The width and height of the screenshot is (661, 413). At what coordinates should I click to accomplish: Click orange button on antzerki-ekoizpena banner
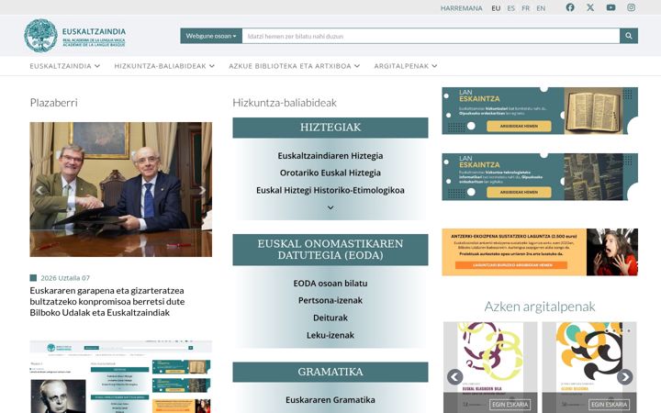(511, 265)
